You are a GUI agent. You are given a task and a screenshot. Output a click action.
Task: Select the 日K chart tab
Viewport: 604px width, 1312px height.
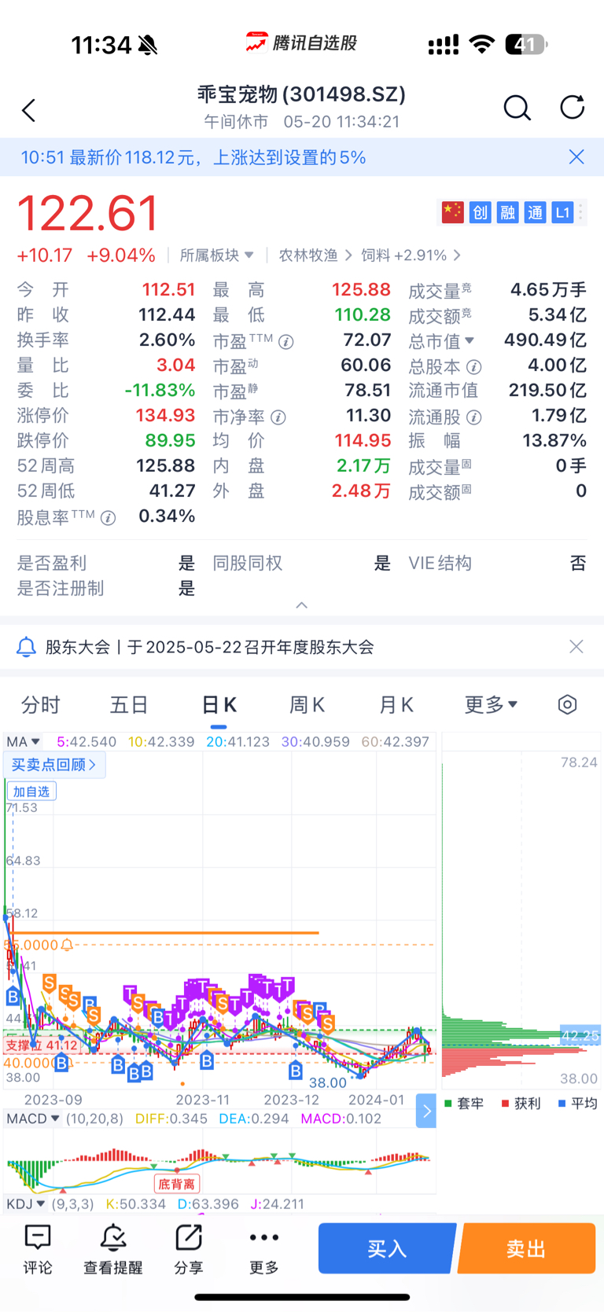219,704
